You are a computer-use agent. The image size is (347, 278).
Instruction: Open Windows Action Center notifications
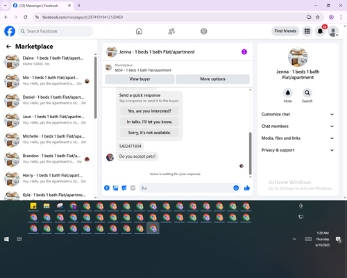coord(339,239)
